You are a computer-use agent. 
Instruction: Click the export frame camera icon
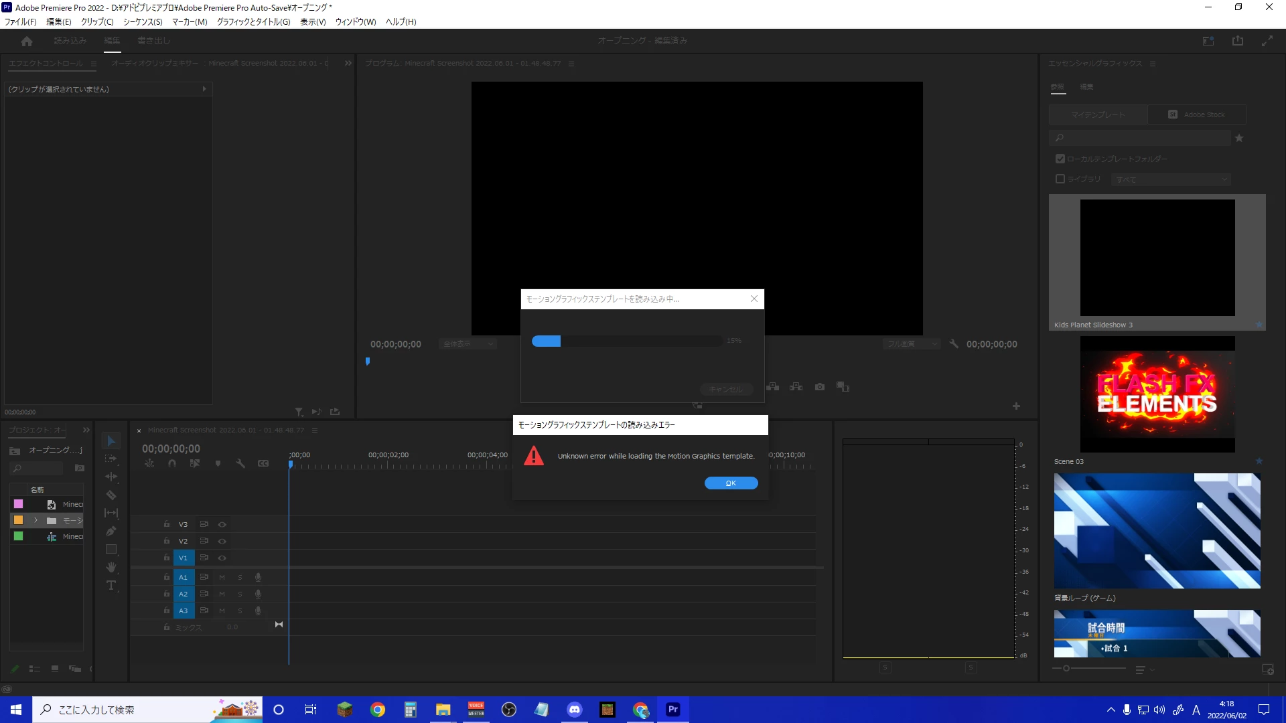click(819, 387)
